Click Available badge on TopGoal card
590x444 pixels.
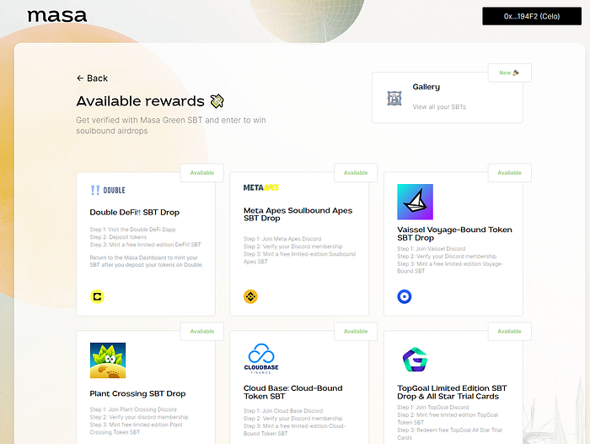coord(509,331)
